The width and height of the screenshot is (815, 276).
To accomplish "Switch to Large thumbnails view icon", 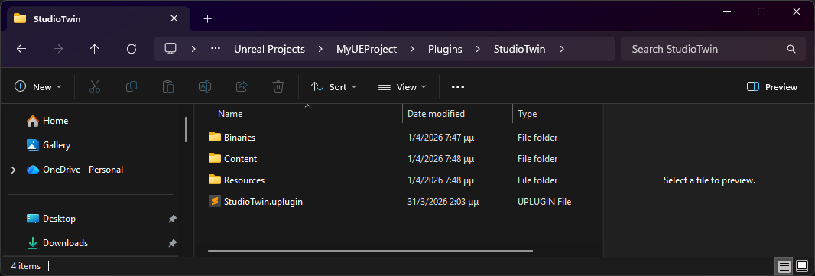I will (801, 267).
